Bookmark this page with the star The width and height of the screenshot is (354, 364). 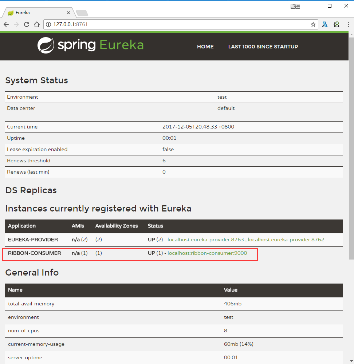click(x=313, y=24)
